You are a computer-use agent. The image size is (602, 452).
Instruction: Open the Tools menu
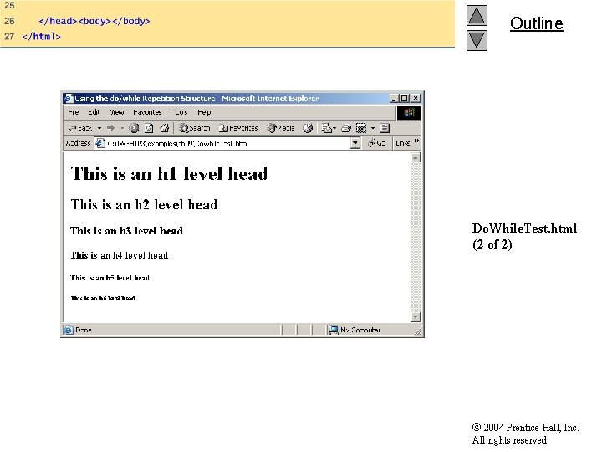pyautogui.click(x=179, y=112)
